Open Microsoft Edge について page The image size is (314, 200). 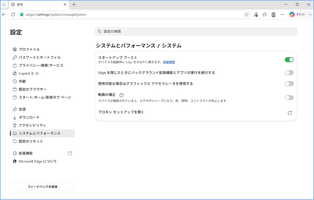point(42,161)
